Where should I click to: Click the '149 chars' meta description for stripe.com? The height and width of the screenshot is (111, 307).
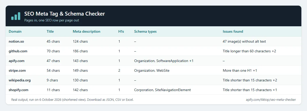point(80,70)
